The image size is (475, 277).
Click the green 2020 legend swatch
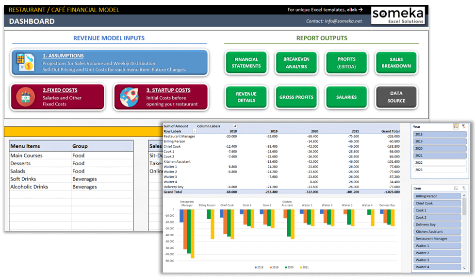[x=286, y=268]
